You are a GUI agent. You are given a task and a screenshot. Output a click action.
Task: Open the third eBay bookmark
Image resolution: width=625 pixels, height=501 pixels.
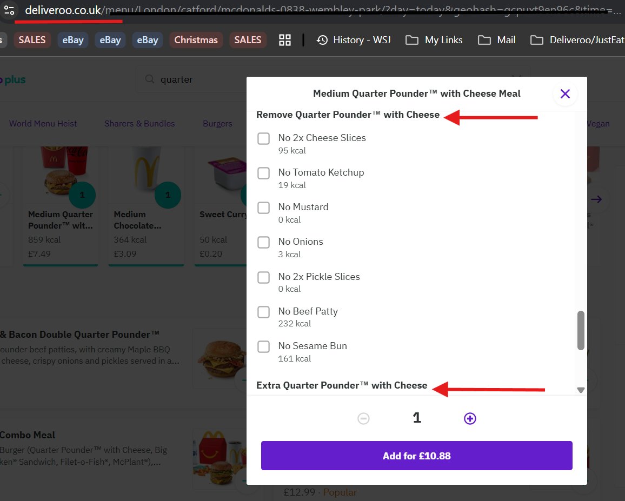point(148,40)
